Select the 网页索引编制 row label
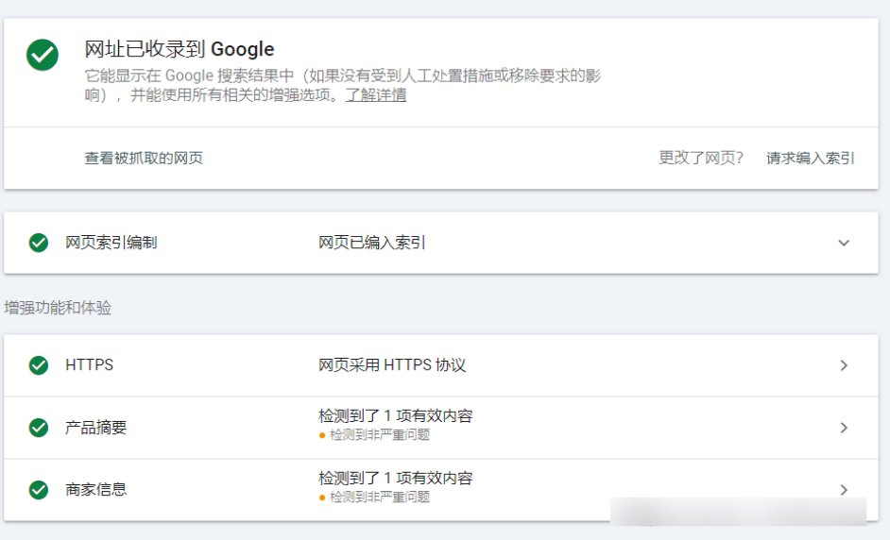 (111, 243)
